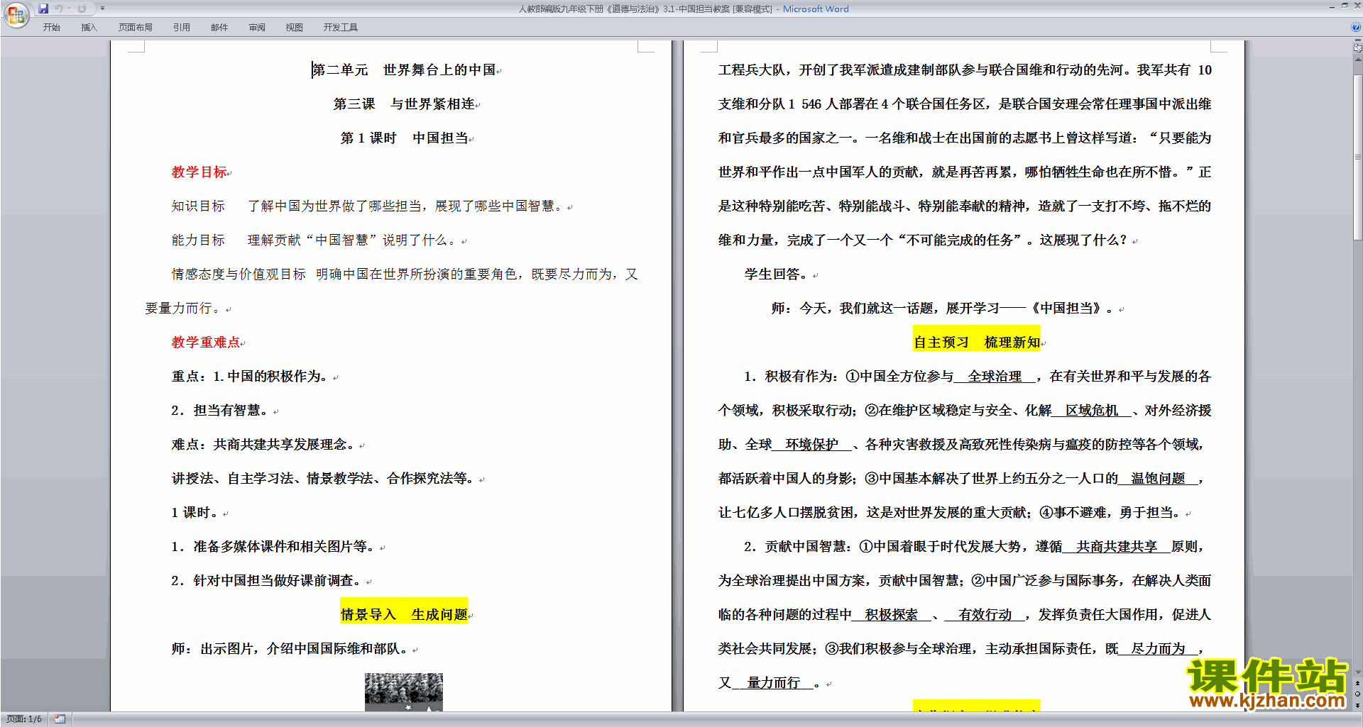
Task: Click the line 知识目标 on page one
Action: (368, 206)
